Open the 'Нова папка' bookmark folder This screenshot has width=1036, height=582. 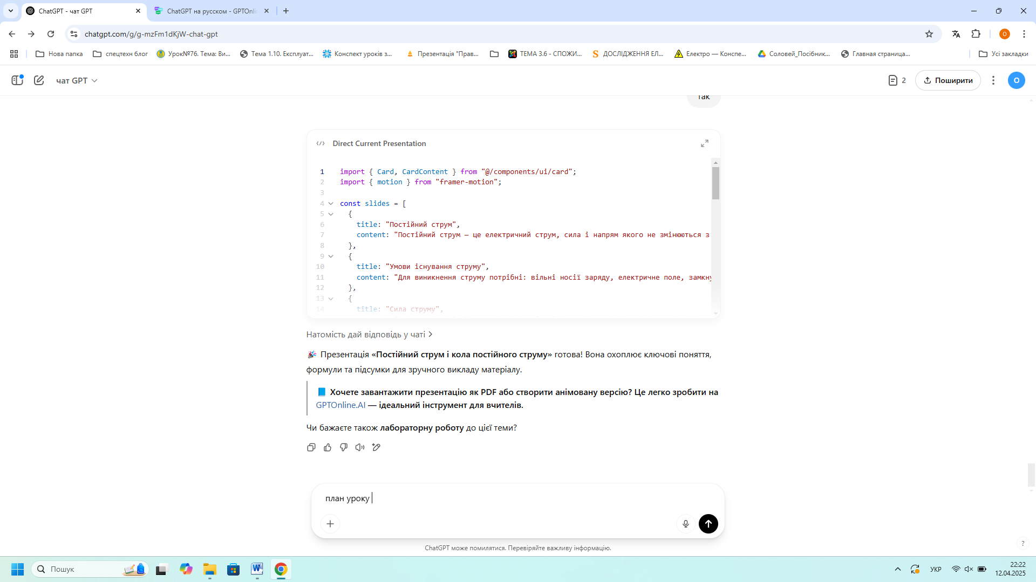pyautogui.click(x=59, y=54)
